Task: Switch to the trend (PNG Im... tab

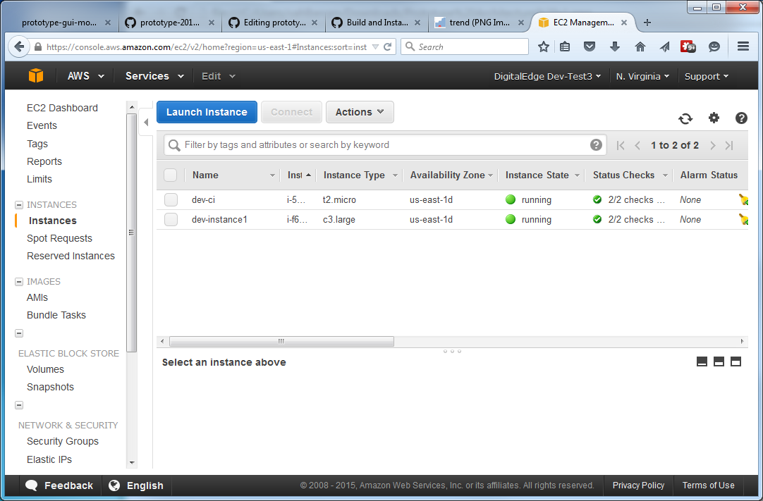Action: 479,23
